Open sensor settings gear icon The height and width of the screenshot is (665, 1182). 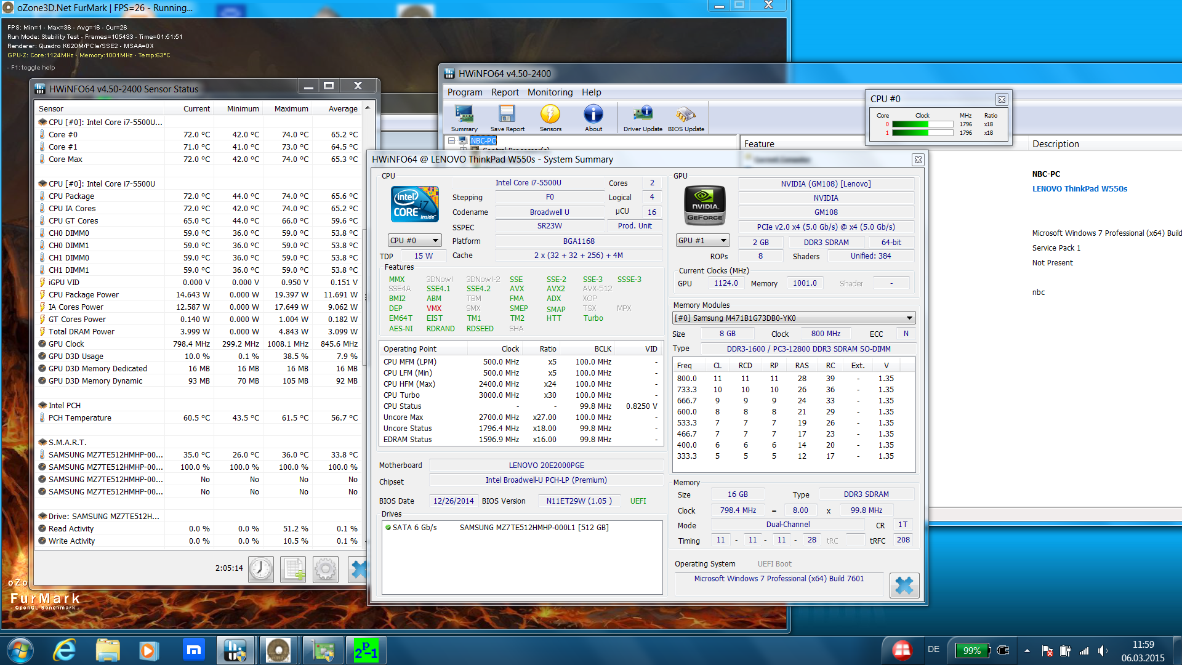click(x=326, y=569)
